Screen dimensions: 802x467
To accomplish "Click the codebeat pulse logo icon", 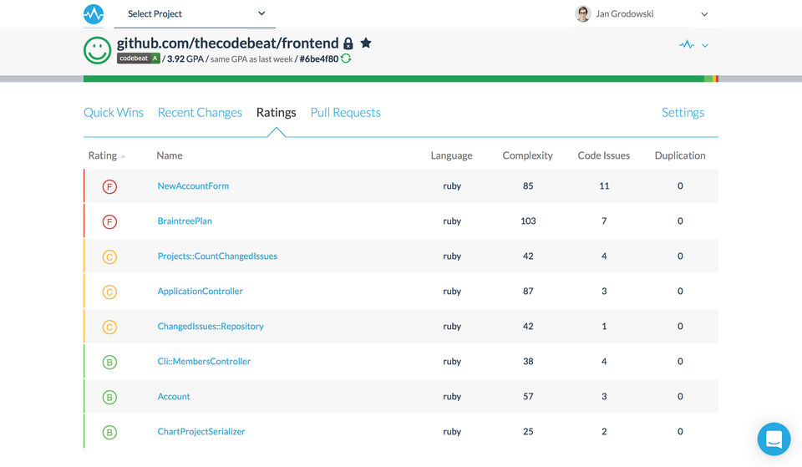I will [x=94, y=14].
